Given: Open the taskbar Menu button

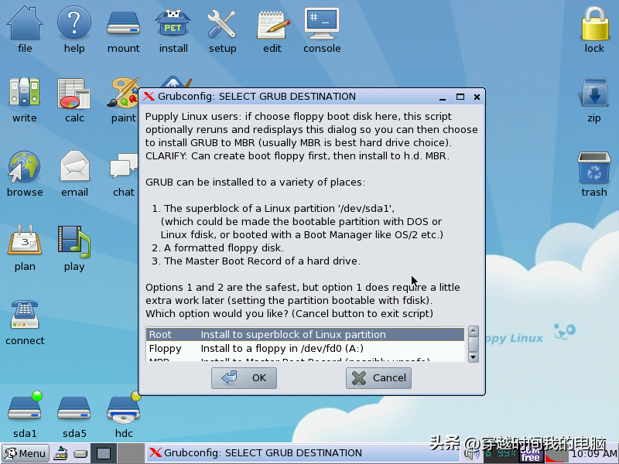Looking at the screenshot, I should [26, 453].
